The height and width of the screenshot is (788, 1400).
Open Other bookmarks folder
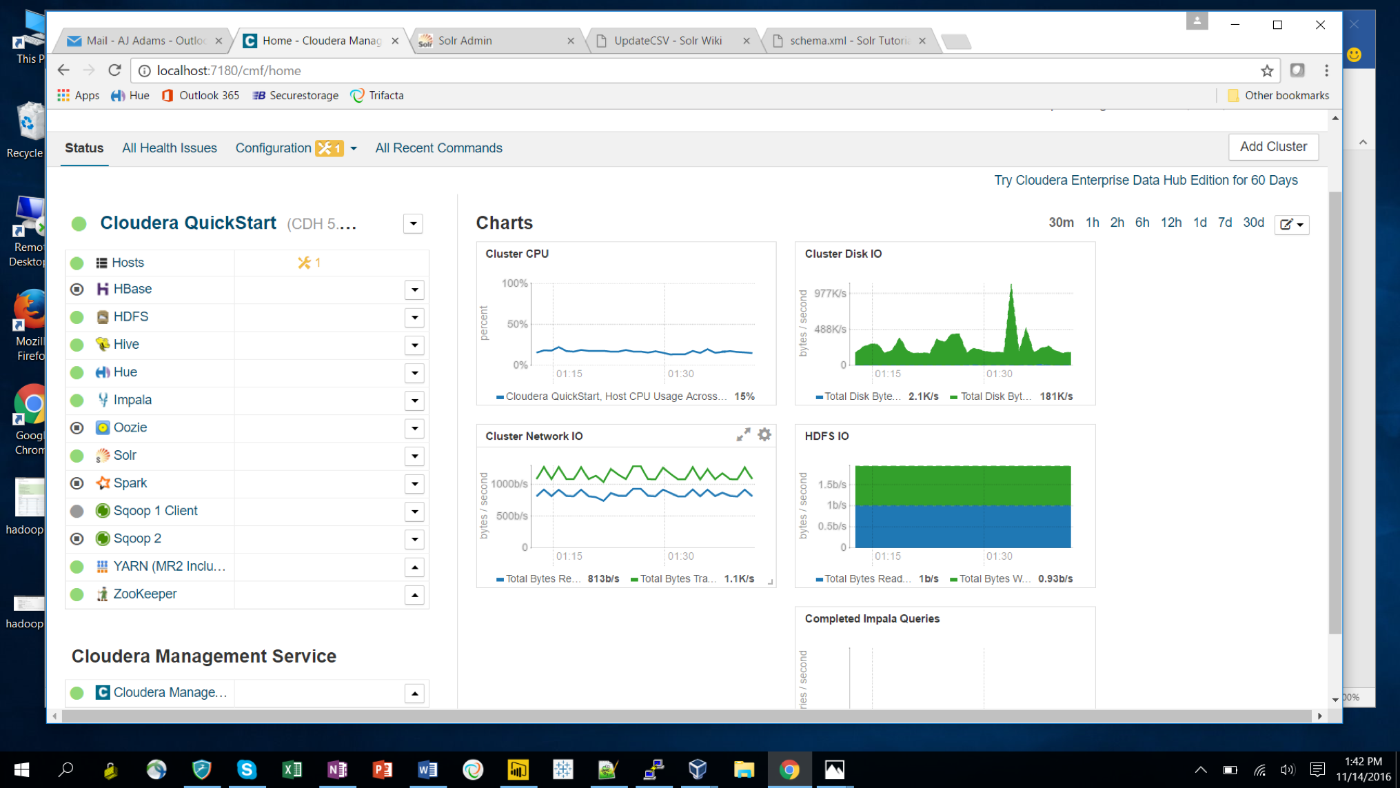pos(1278,95)
